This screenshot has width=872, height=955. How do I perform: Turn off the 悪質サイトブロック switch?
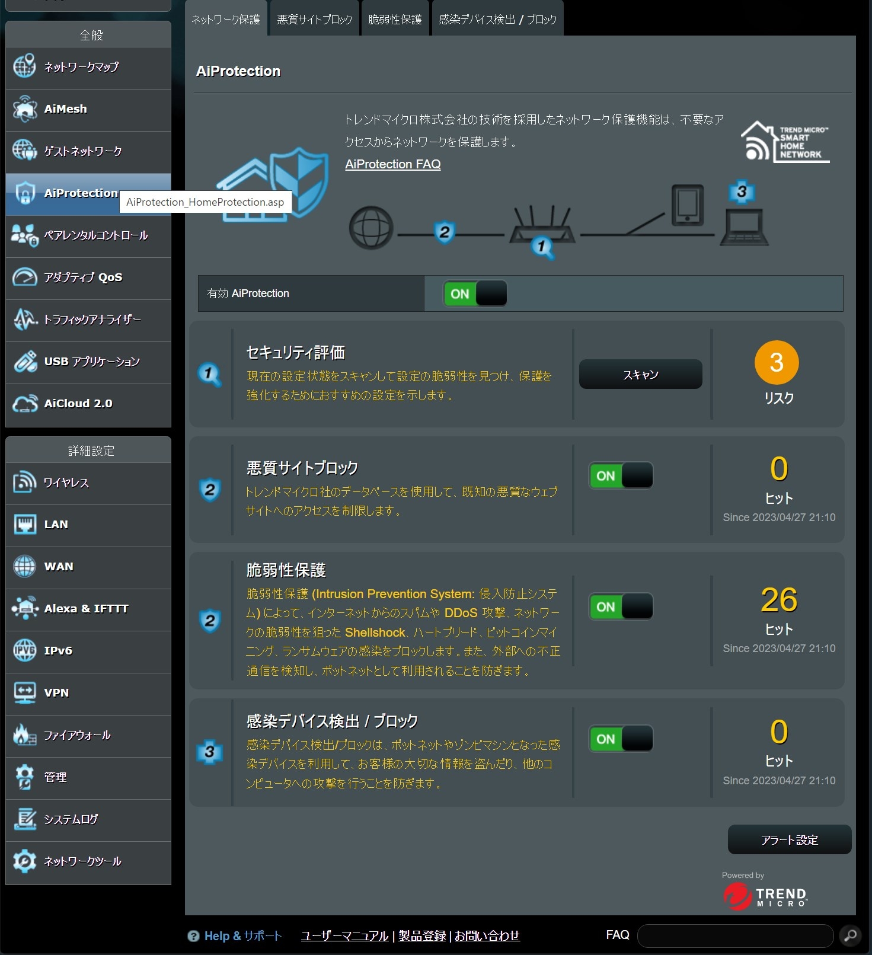[621, 475]
